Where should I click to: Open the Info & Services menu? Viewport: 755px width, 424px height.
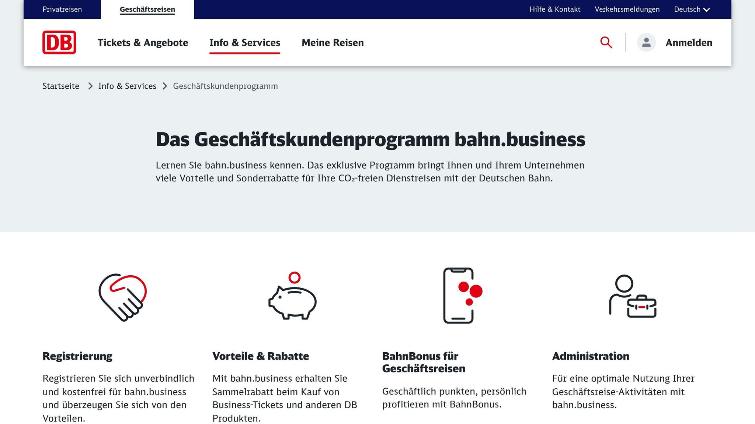[x=245, y=43]
